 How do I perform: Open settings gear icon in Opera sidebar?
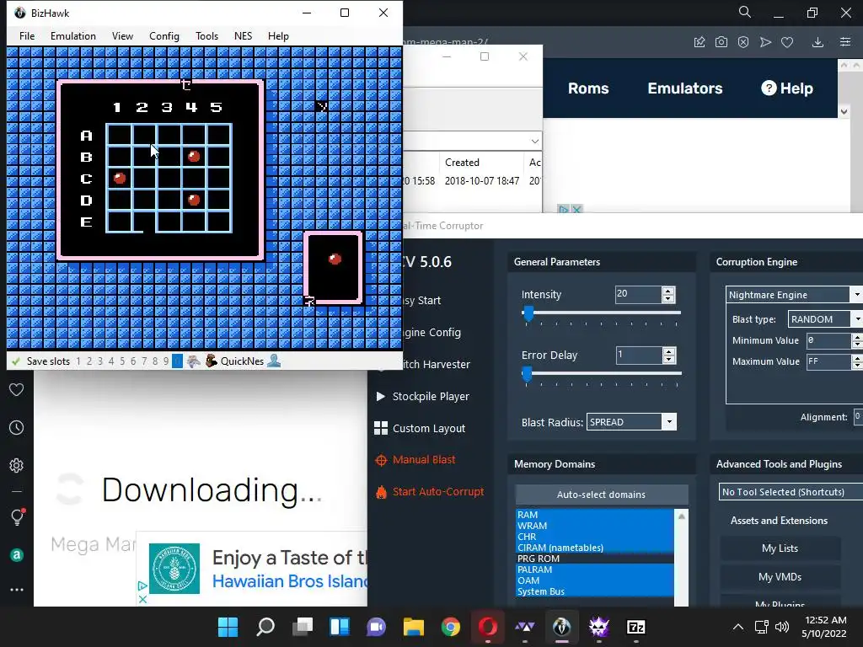tap(17, 465)
